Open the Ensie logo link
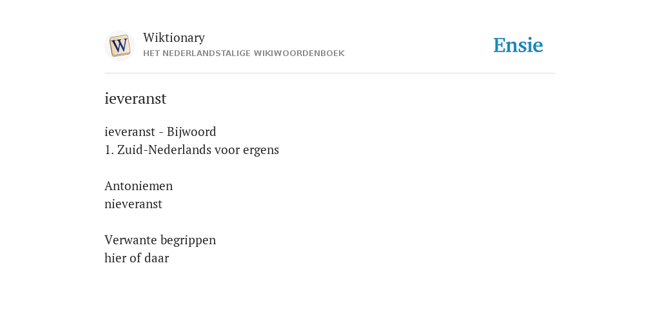Screen dimensions: 660x330 click(518, 45)
